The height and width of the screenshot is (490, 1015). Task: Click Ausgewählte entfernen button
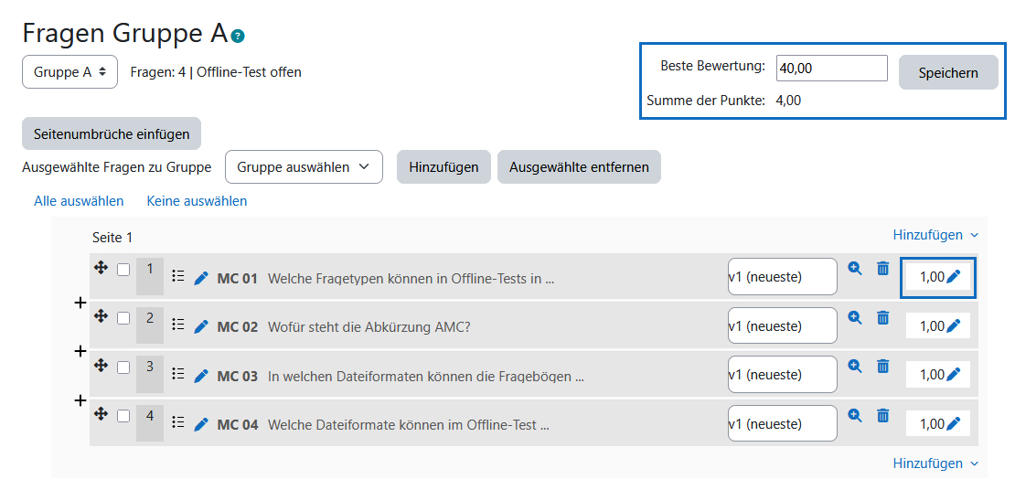579,167
